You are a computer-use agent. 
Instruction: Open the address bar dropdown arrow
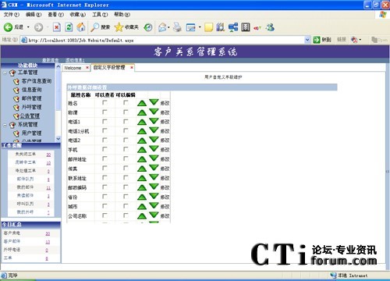point(307,40)
